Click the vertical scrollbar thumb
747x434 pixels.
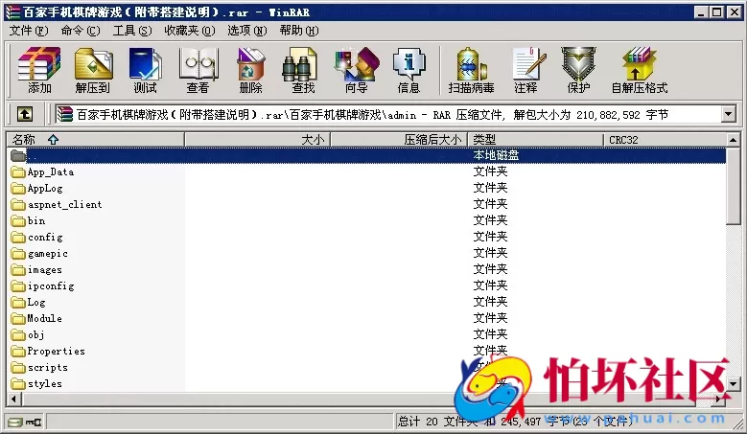point(734,186)
